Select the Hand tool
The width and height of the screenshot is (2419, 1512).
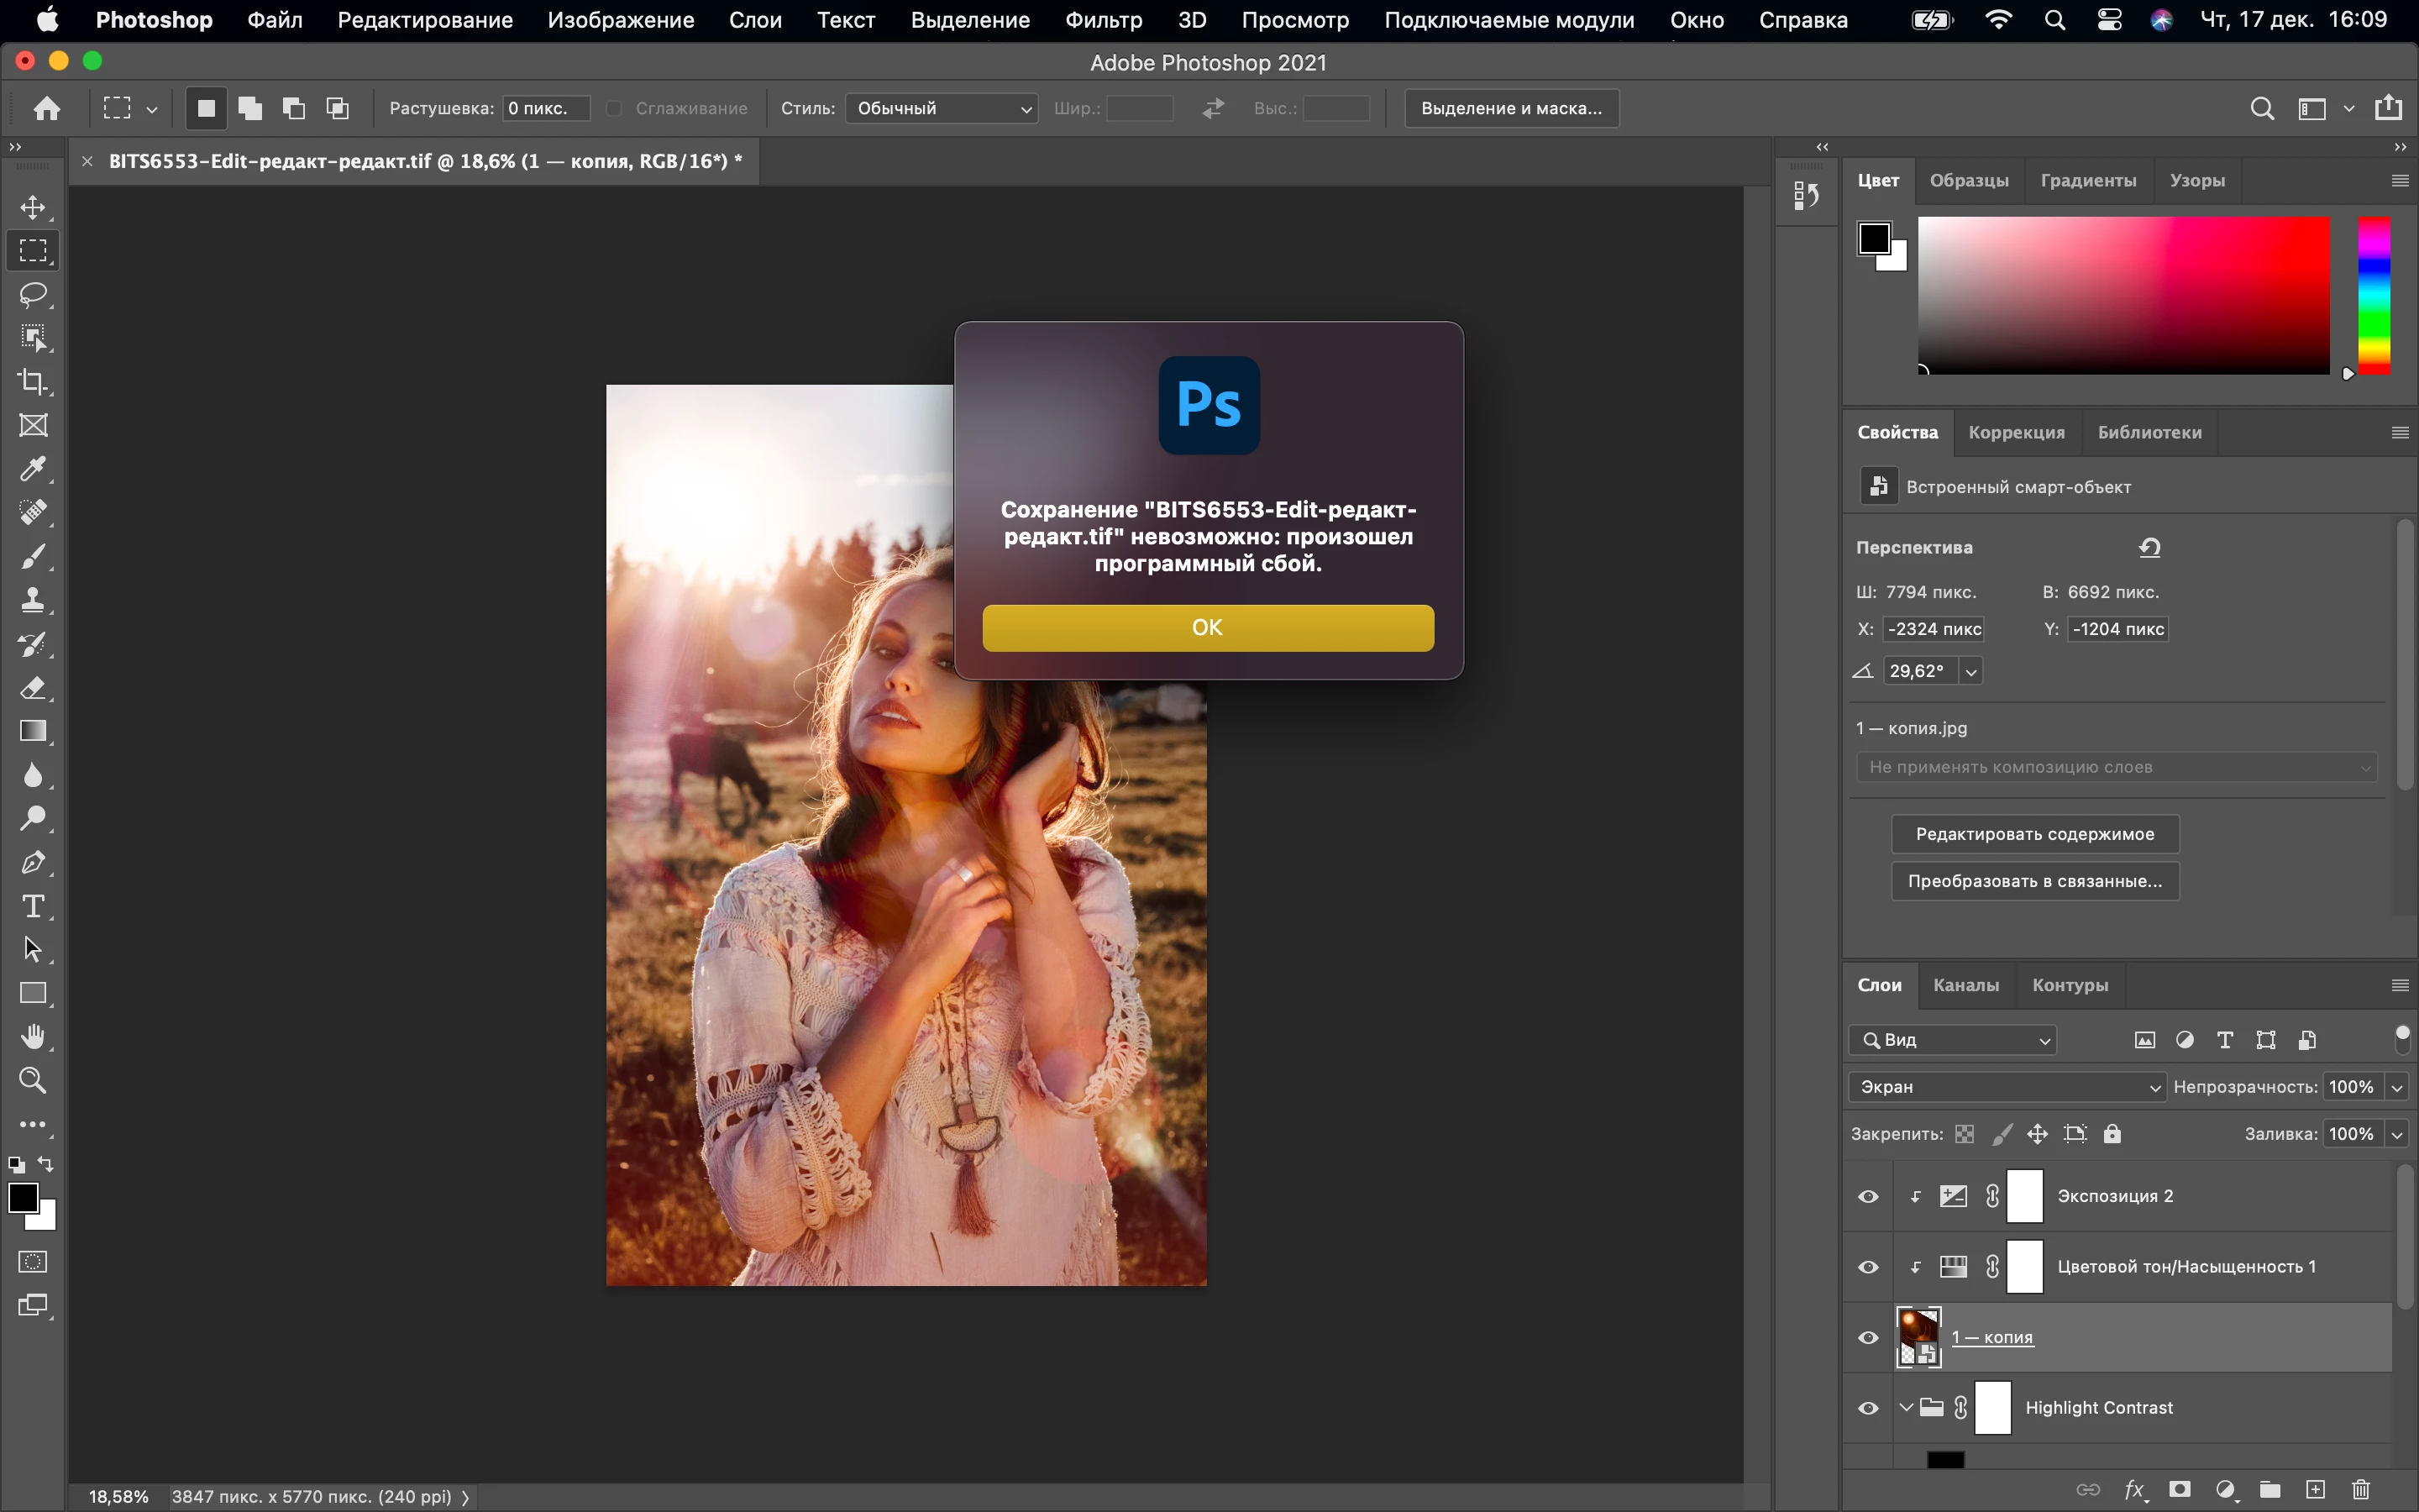click(x=33, y=1036)
